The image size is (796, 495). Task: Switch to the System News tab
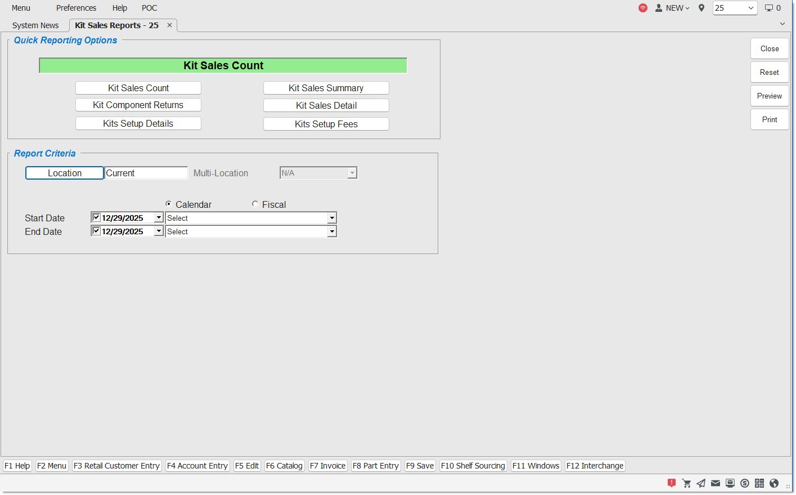point(35,25)
